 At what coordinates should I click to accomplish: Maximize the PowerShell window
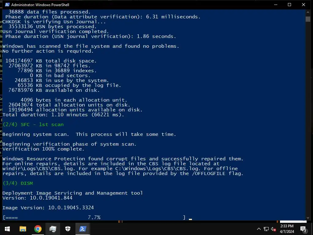coord(289,5)
